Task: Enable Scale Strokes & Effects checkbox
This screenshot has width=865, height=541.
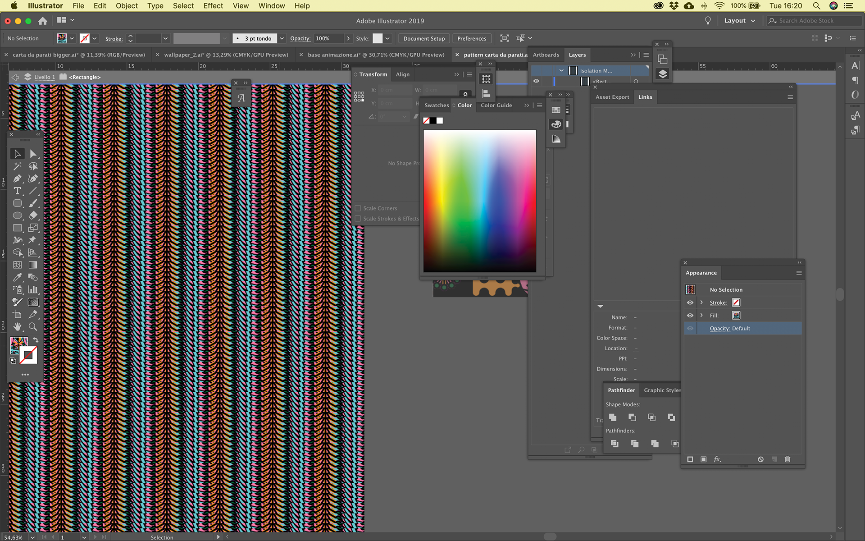Action: tap(358, 219)
